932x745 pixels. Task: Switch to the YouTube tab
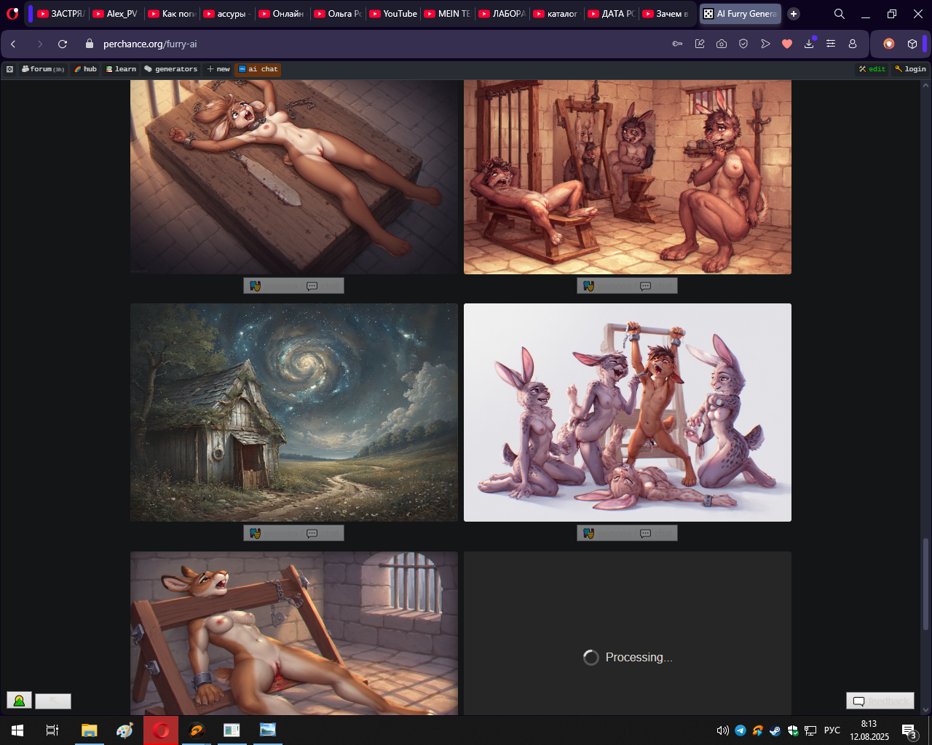pos(393,14)
